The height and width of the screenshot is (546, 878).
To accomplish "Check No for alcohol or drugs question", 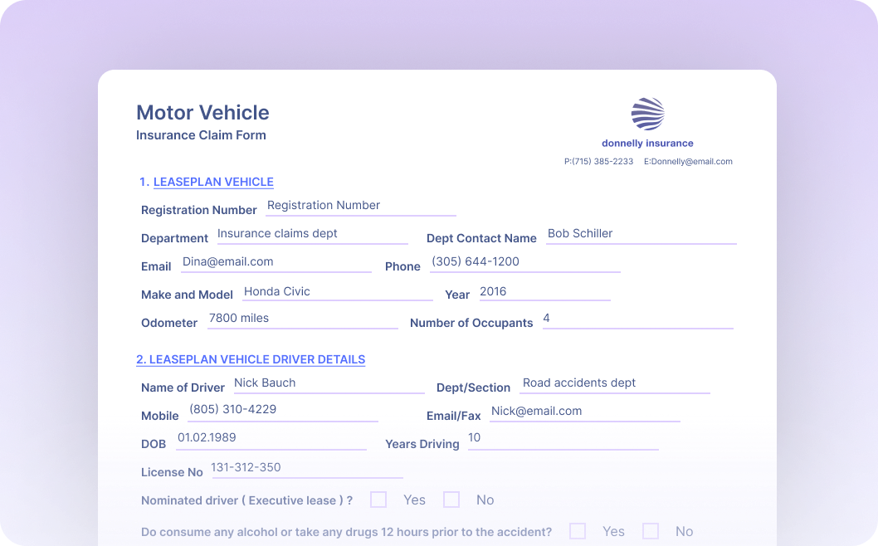I will (651, 531).
